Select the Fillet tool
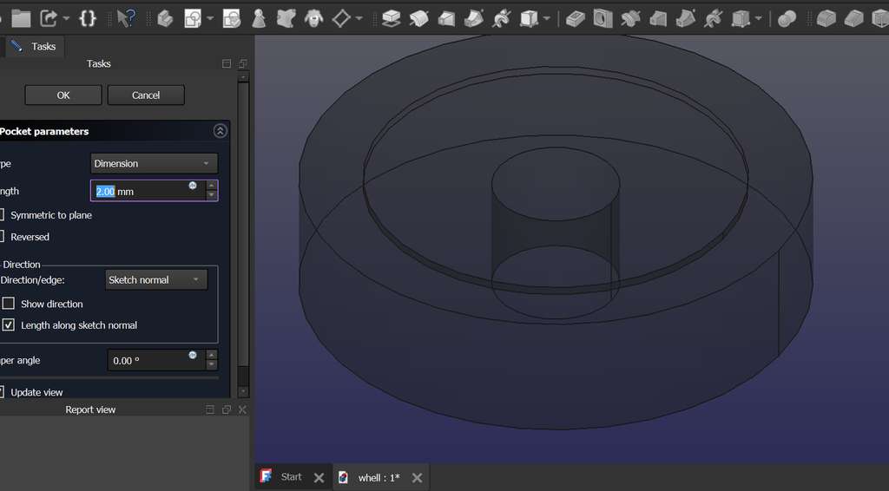Screen dimensions: 889x491 click(826, 19)
